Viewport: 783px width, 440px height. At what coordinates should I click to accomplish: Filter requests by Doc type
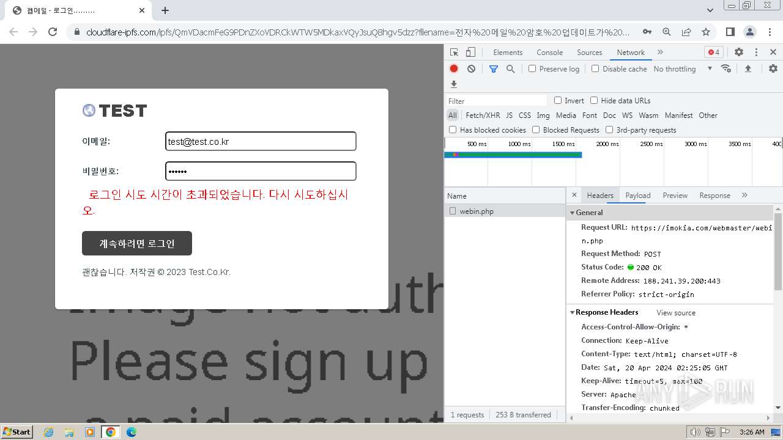point(609,116)
